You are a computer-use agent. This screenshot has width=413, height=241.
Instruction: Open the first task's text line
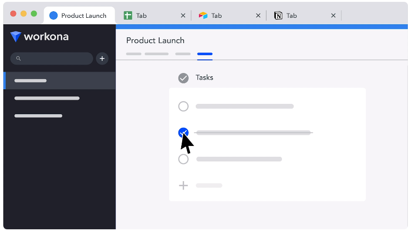244,106
